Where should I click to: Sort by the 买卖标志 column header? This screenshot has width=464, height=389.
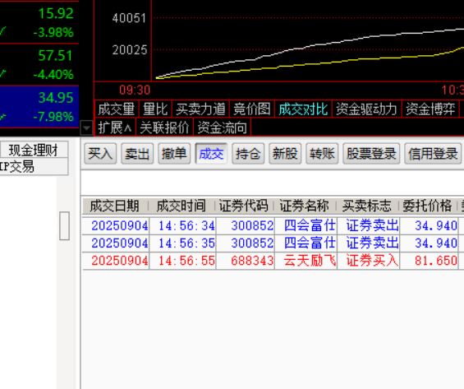click(367, 206)
